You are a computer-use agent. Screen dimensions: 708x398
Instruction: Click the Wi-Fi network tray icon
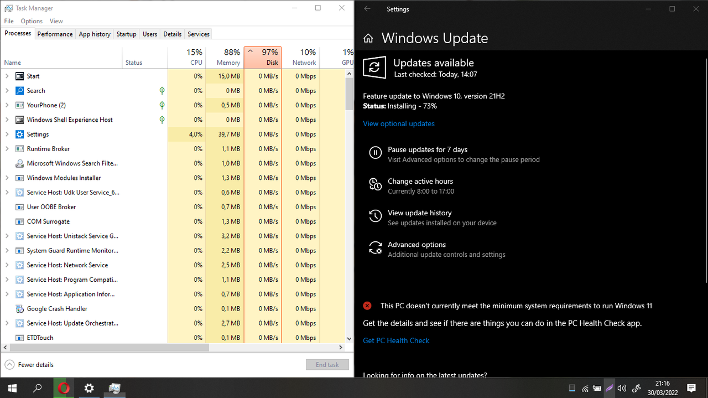585,388
